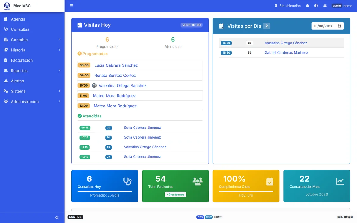Click the stethoscope icon in Consultas Hoy card
The image size is (357, 223).
tap(127, 181)
